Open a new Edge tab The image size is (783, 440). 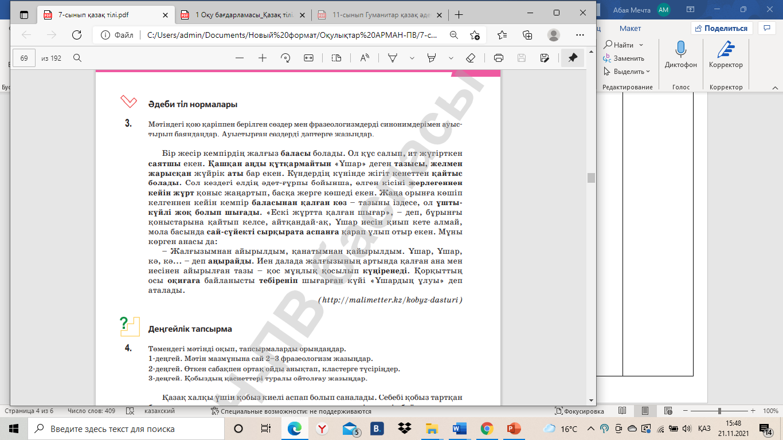click(459, 15)
